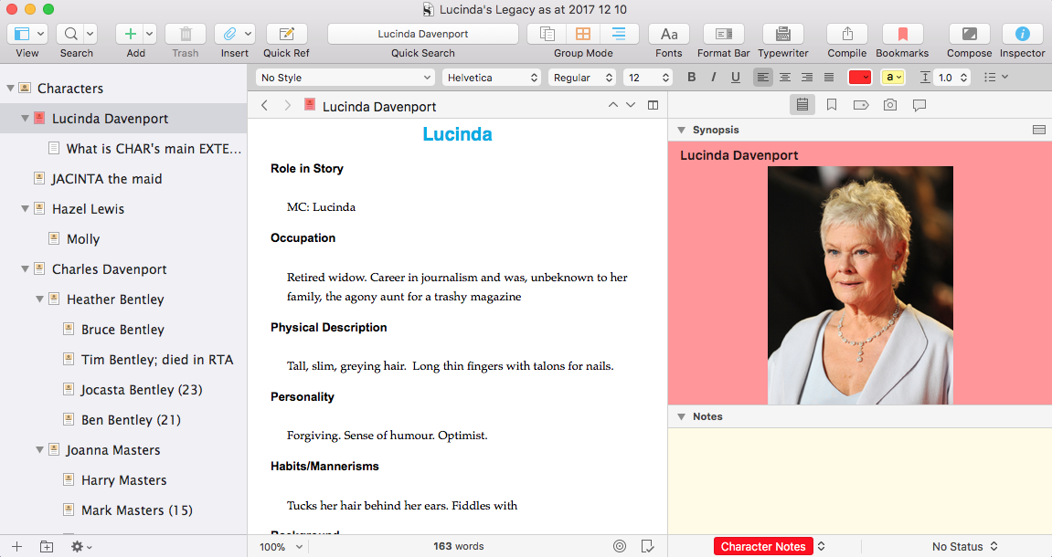The image size is (1052, 557).
Task: Open the yellow highlight color swatch
Action: click(893, 78)
